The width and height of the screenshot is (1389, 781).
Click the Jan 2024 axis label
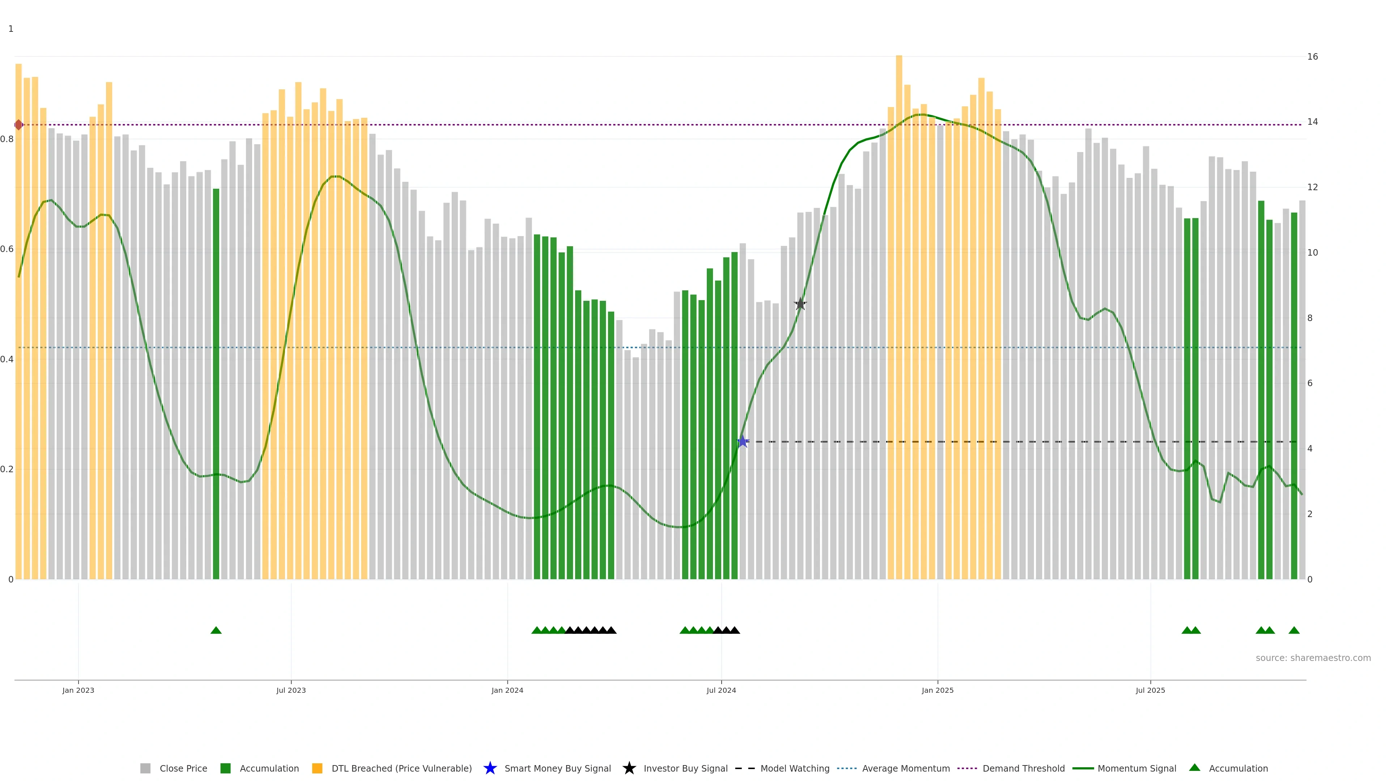(507, 690)
